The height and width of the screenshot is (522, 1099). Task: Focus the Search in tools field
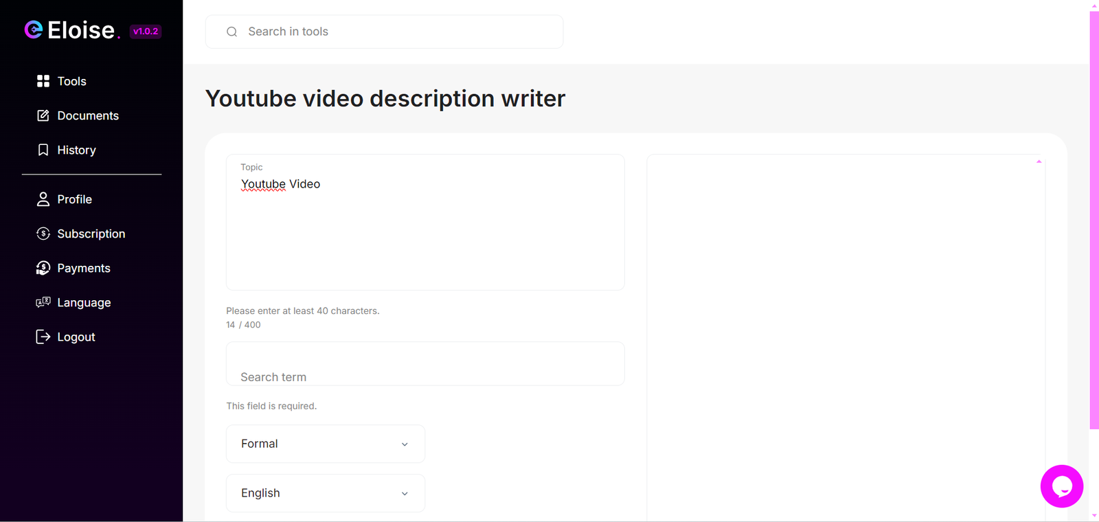(x=384, y=32)
